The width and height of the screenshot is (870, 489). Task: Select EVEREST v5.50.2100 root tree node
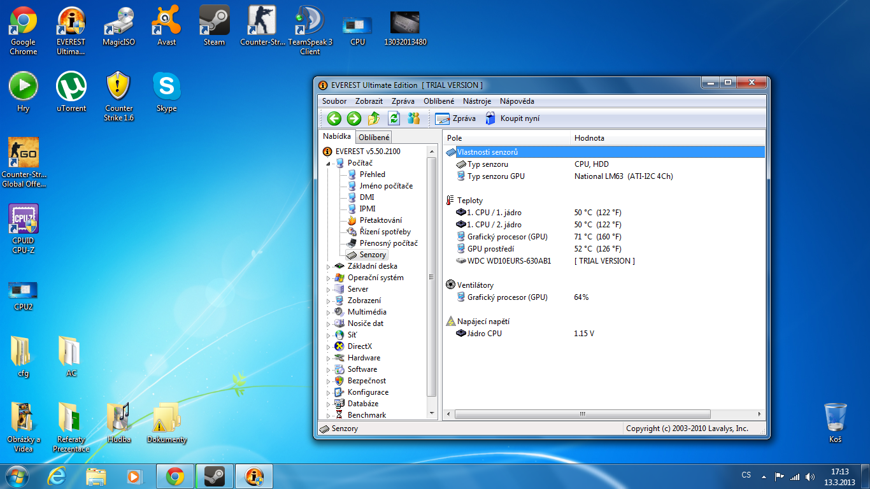pyautogui.click(x=361, y=152)
